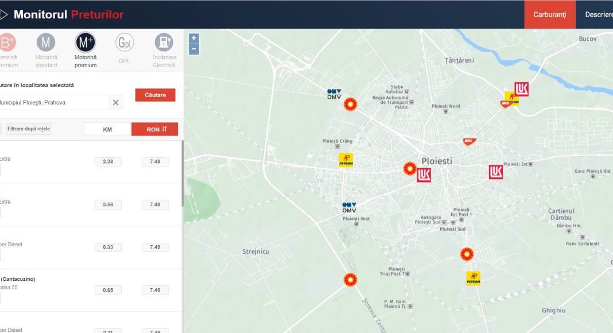This screenshot has width=613, height=333.
Task: Click the Strejnicu label on map
Action: [x=255, y=251]
